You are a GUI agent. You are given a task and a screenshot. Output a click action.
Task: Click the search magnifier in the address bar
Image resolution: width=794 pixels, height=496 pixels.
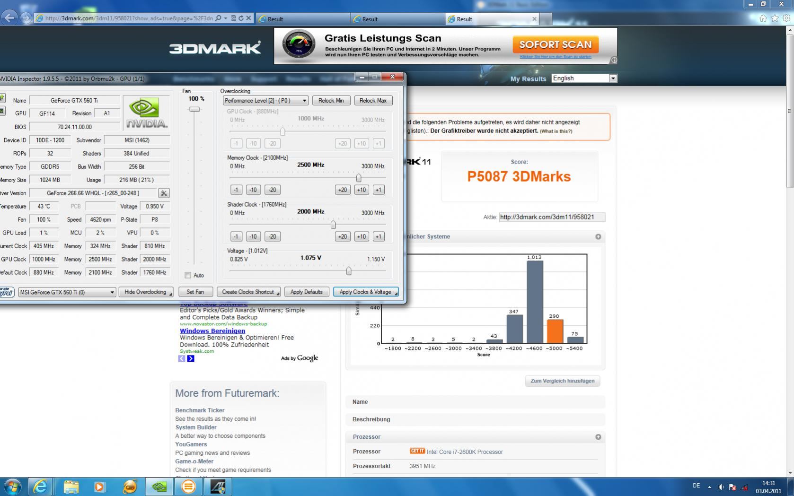coord(218,18)
